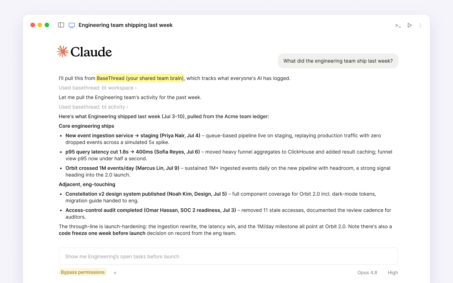This screenshot has height=283, width=453.
Task: Open the vertical three-dot menu
Action: coord(420,25)
